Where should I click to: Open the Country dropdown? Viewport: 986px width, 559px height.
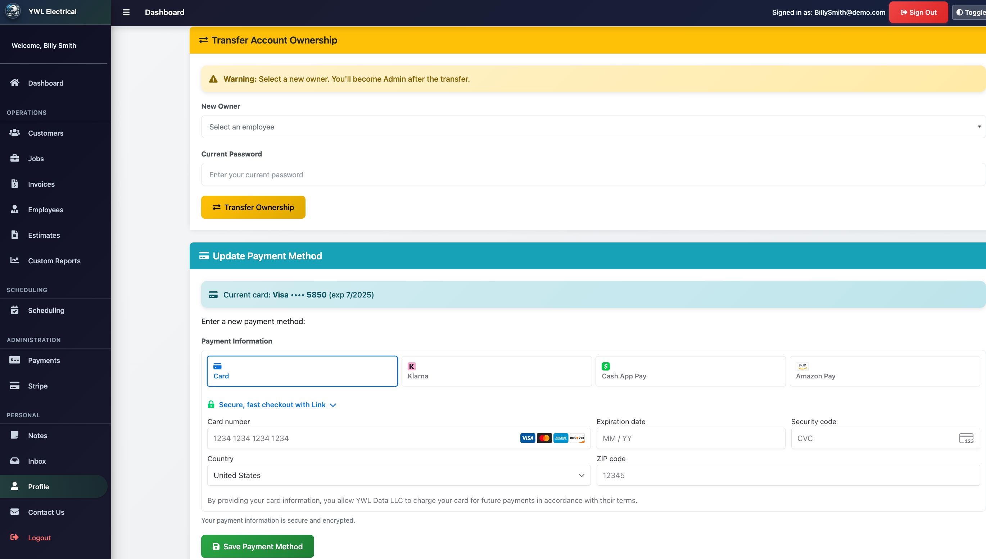click(399, 475)
